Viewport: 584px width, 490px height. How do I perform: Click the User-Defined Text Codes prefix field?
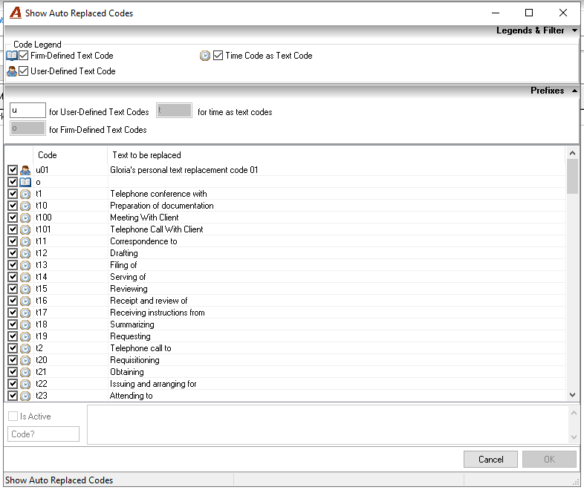tap(27, 111)
